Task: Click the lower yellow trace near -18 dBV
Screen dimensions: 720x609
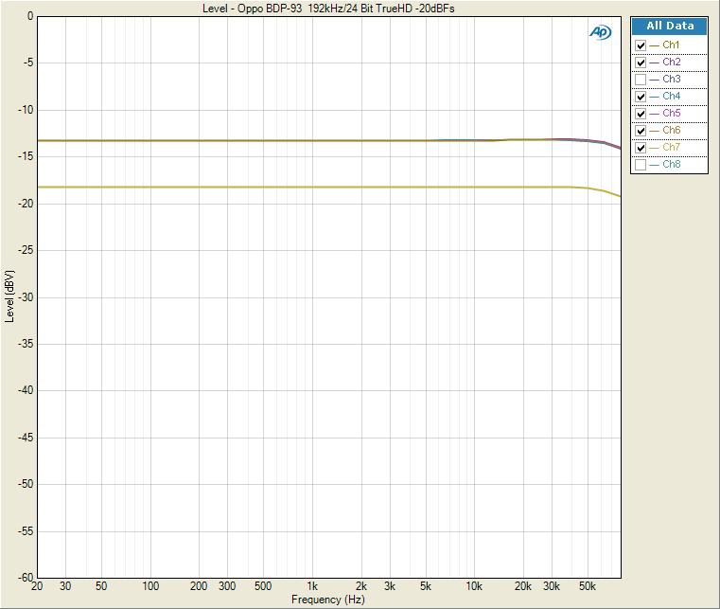Action: [x=284, y=188]
